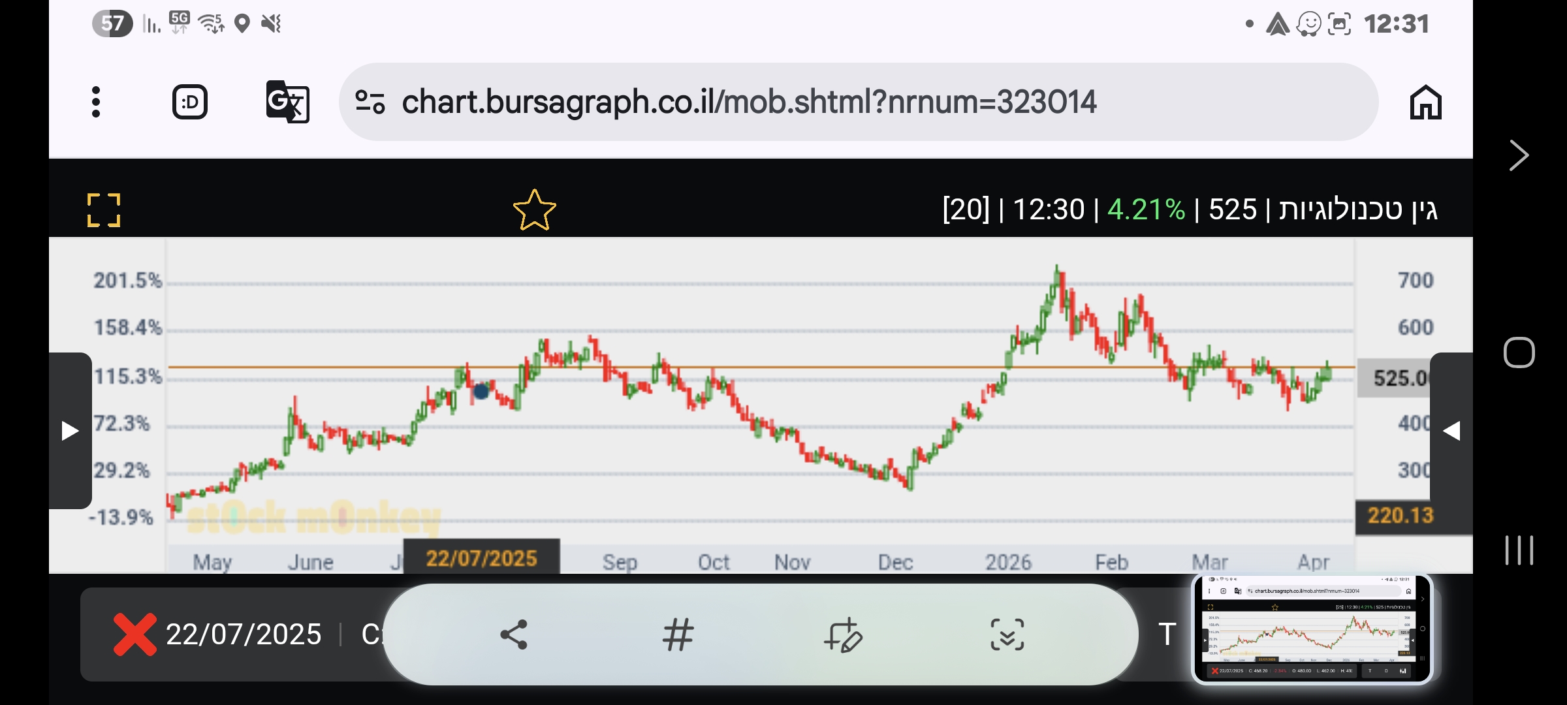Tap the fullscreen expand icon
The width and height of the screenshot is (1567, 705).
[104, 210]
